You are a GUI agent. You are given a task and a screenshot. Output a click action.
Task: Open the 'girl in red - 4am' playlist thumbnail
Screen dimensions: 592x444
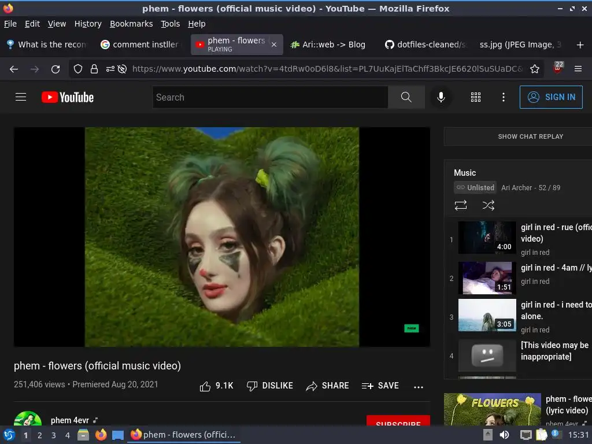(x=487, y=278)
